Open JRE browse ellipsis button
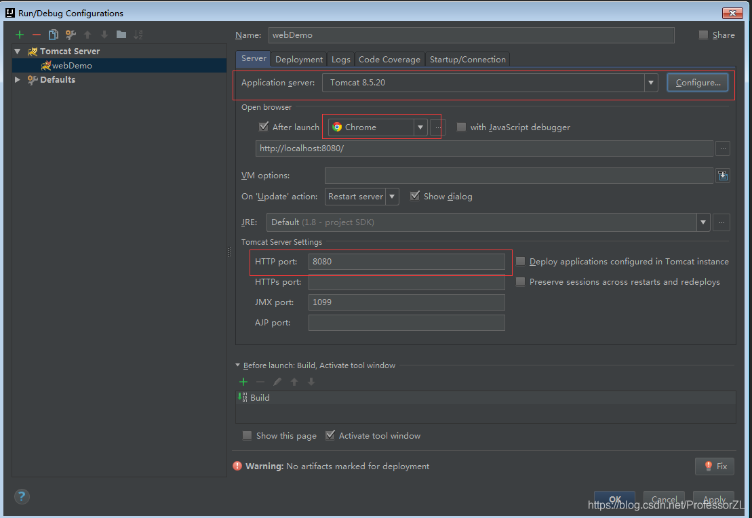The height and width of the screenshot is (518, 752). tap(721, 222)
